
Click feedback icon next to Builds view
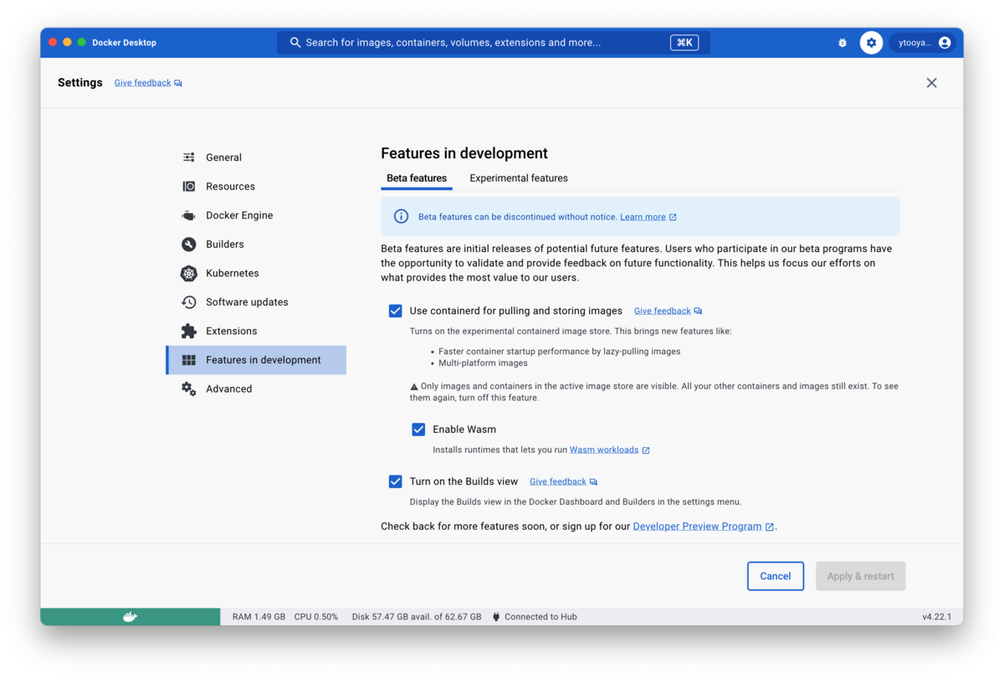tap(593, 482)
